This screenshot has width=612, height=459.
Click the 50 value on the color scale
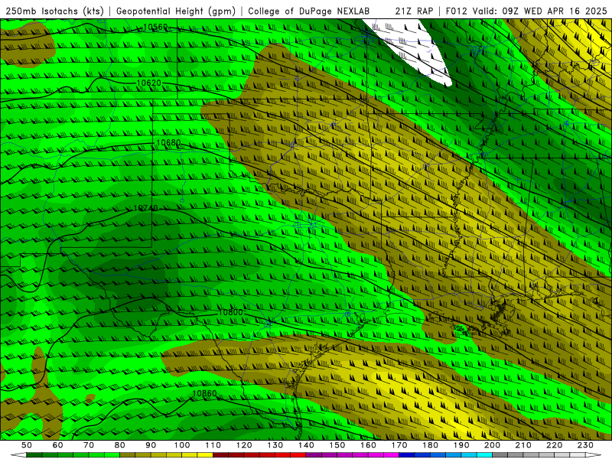pyautogui.click(x=27, y=445)
